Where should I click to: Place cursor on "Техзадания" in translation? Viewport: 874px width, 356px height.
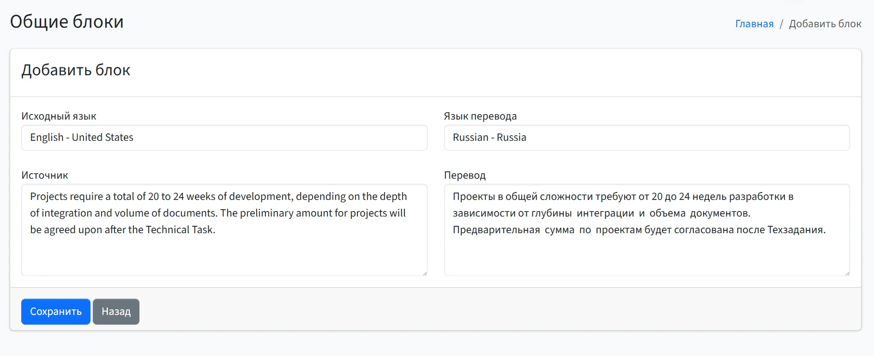(795, 229)
